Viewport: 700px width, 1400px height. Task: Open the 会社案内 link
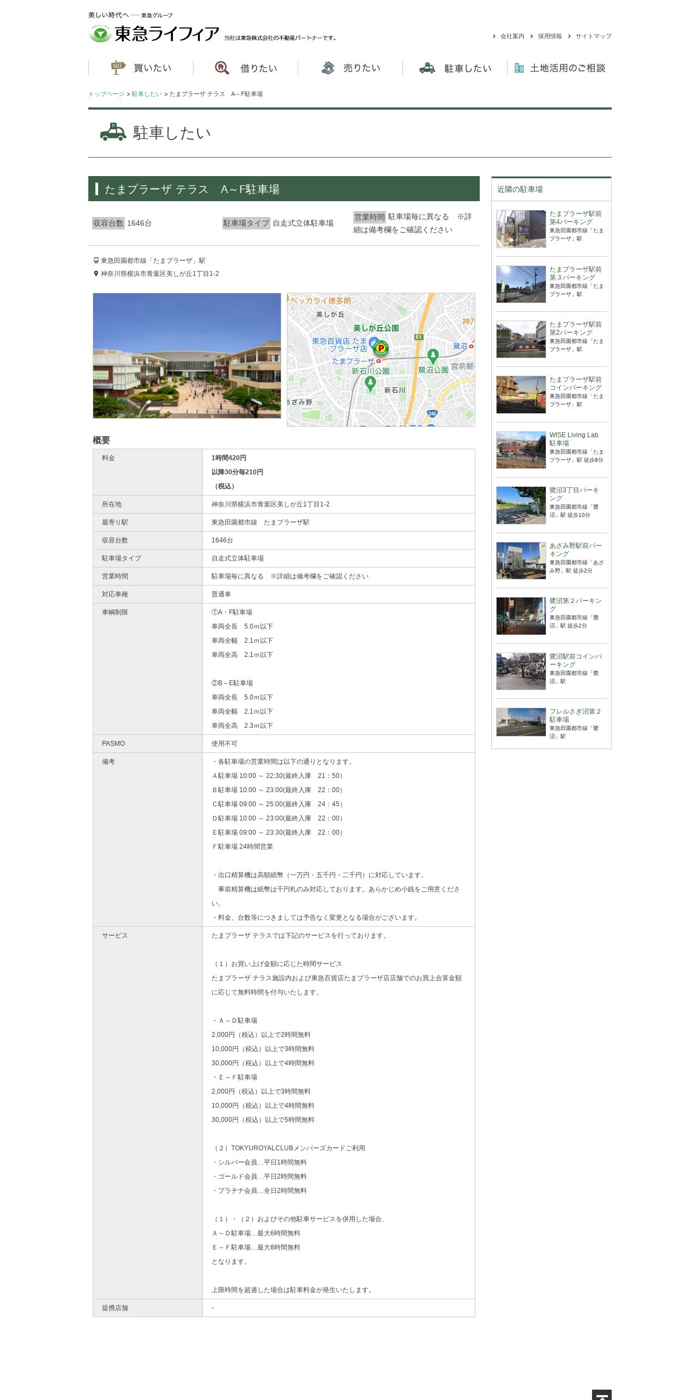click(512, 37)
